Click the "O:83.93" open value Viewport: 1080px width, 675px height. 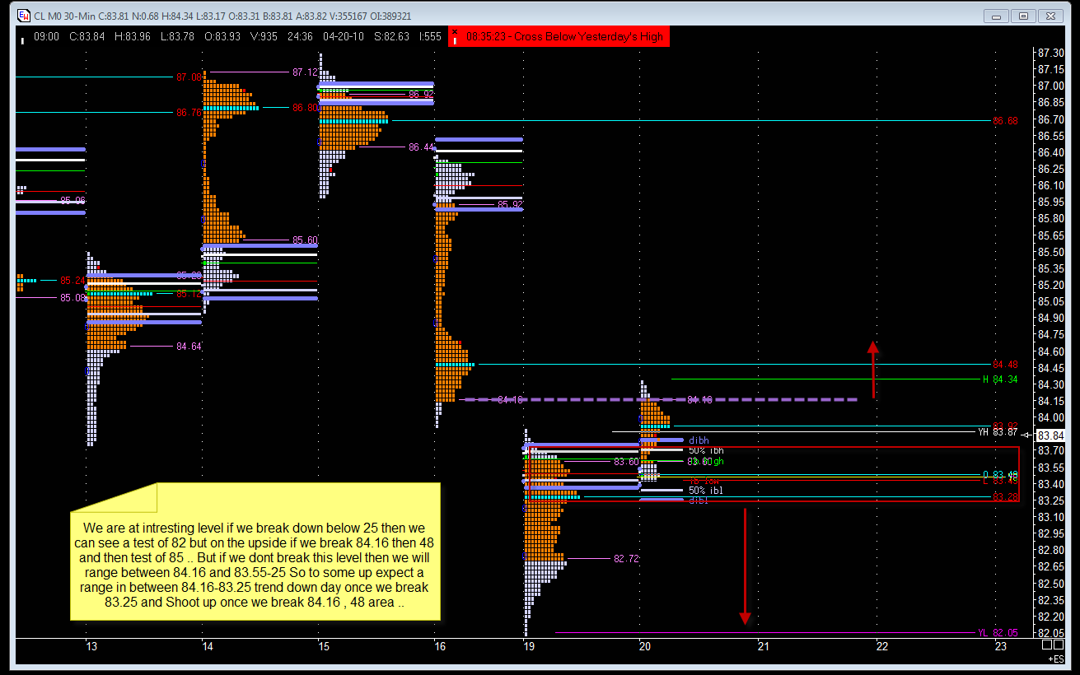click(223, 37)
